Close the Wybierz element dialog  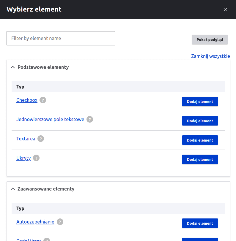(x=225, y=9)
